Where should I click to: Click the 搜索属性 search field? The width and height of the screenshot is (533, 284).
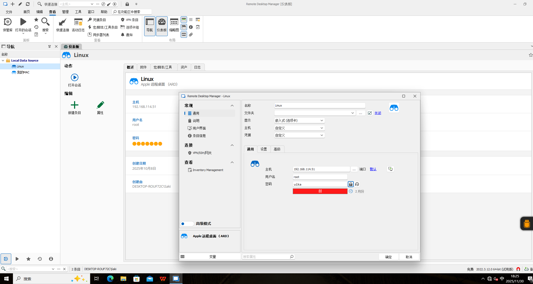point(268,257)
